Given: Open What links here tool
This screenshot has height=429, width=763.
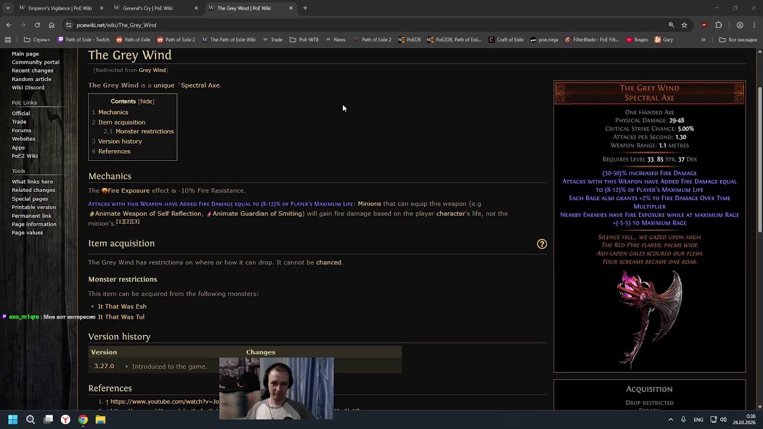Looking at the screenshot, I should [32, 182].
